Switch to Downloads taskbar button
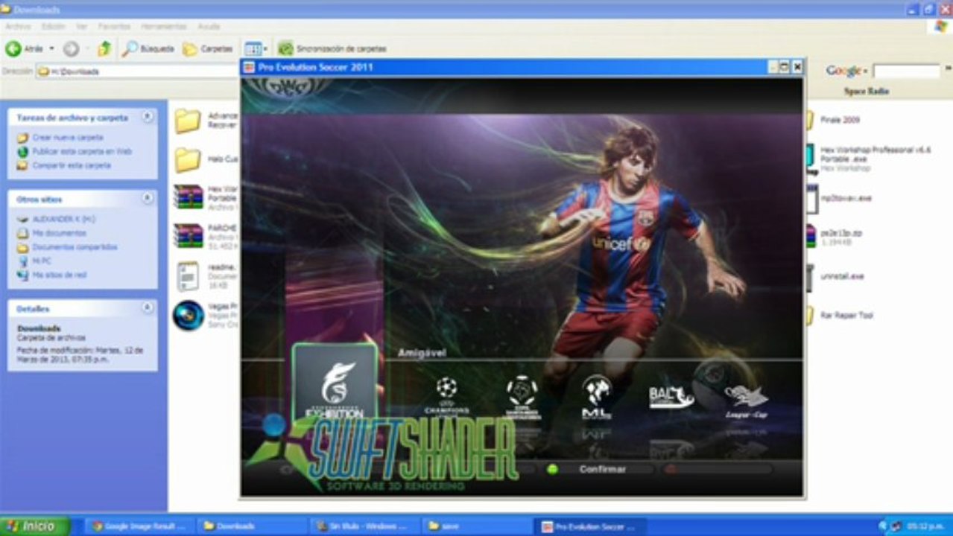 pos(250,526)
